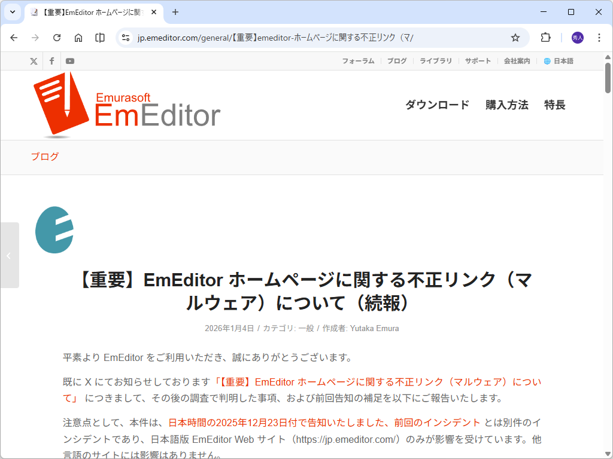
Task: Open the 特長 navigation item
Action: [x=555, y=105]
